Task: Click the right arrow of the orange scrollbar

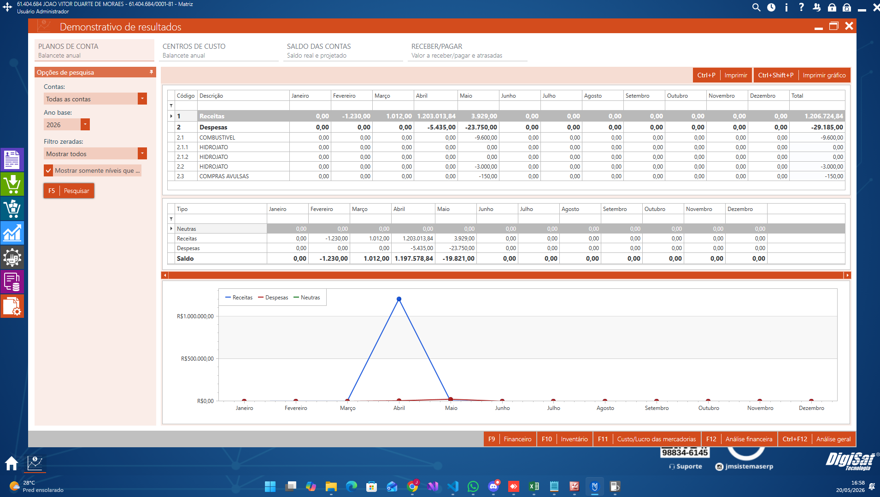Action: 847,275
